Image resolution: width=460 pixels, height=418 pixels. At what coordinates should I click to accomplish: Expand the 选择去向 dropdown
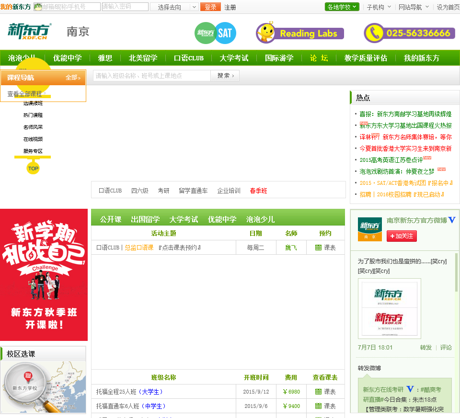[x=174, y=7]
